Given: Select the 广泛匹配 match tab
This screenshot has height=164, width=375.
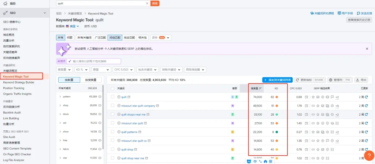Looking at the screenshot, I should [x=100, y=38].
